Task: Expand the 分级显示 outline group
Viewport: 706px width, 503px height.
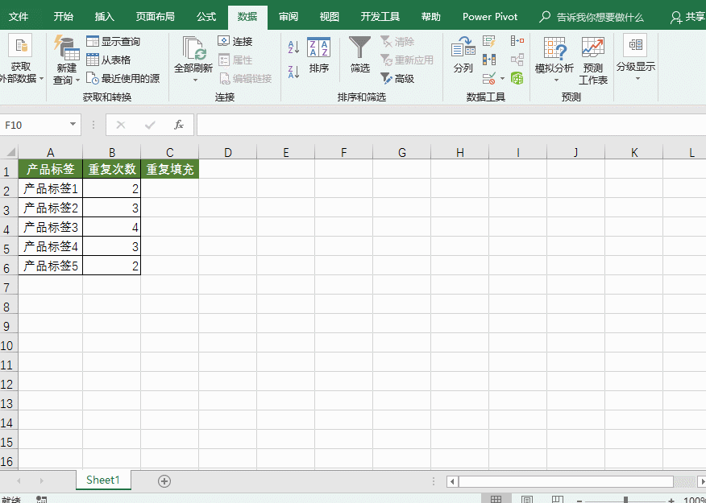Action: 635,57
